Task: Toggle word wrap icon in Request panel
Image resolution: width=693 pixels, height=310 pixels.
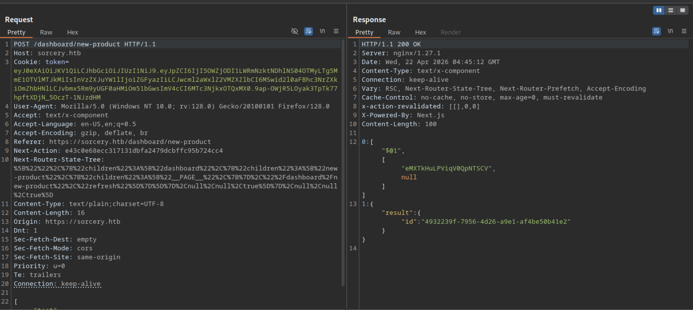Action: (x=308, y=31)
